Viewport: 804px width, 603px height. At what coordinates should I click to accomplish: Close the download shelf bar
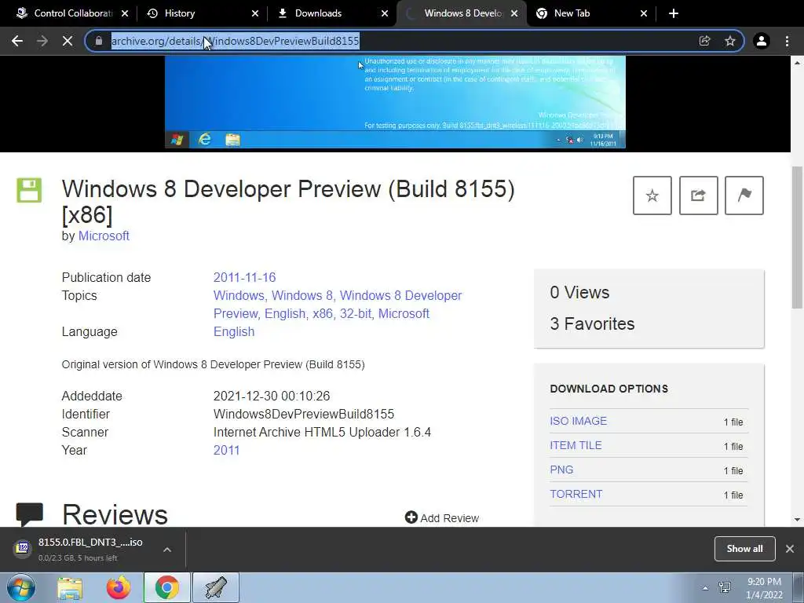pyautogui.click(x=790, y=549)
